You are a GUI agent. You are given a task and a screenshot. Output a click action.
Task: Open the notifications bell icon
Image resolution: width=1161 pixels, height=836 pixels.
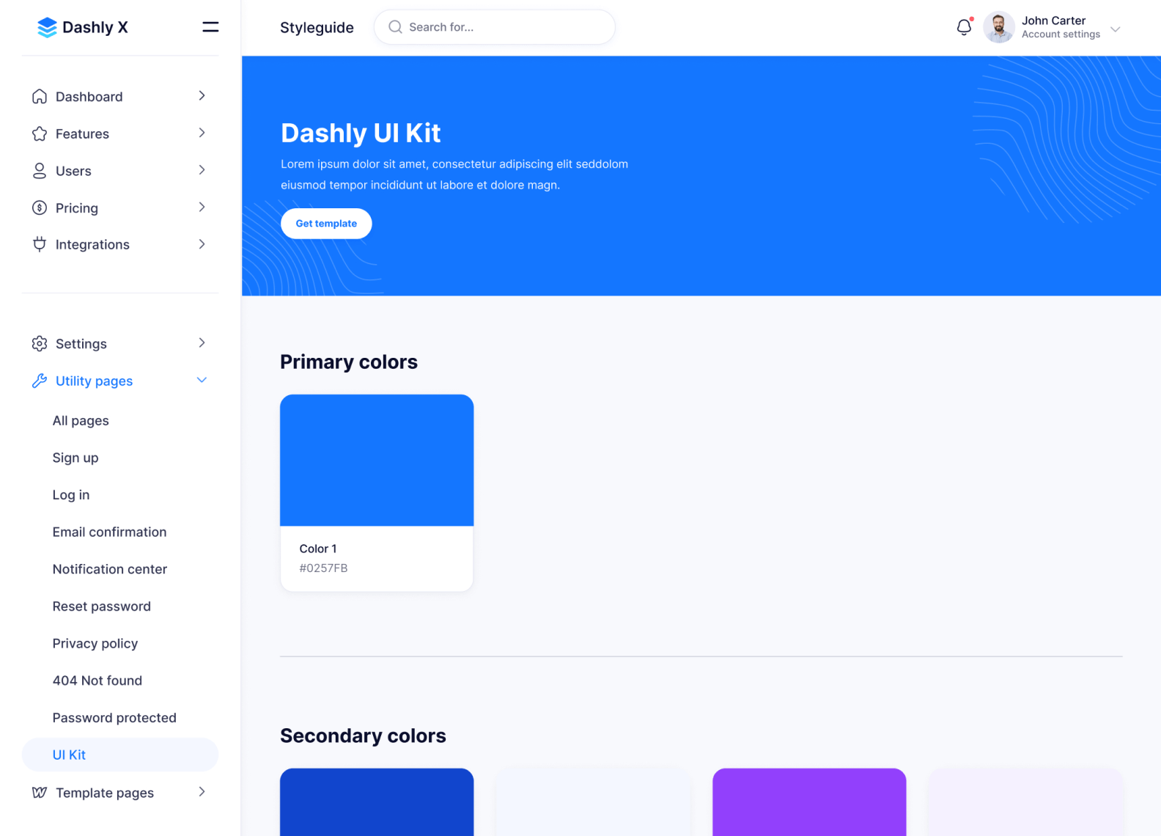pyautogui.click(x=964, y=28)
